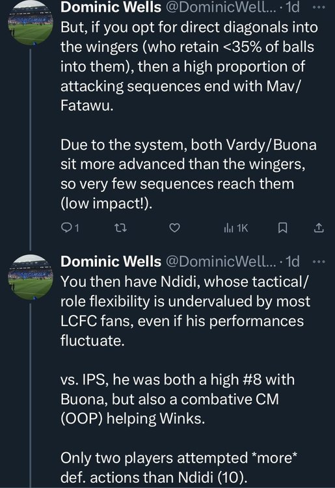This screenshot has height=488, width=335.
Task: Retweet the direct diagonals tweet
Action: (121, 228)
